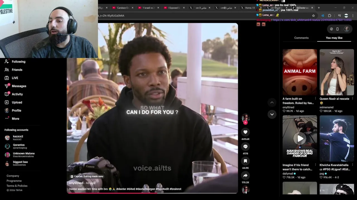Go to the next video (down arrow)
The width and height of the screenshot is (357, 200).
(x=272, y=114)
